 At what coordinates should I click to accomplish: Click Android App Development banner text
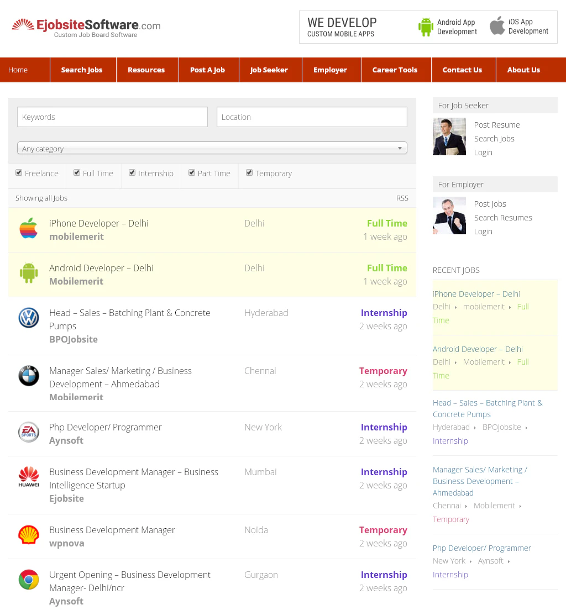pos(457,27)
